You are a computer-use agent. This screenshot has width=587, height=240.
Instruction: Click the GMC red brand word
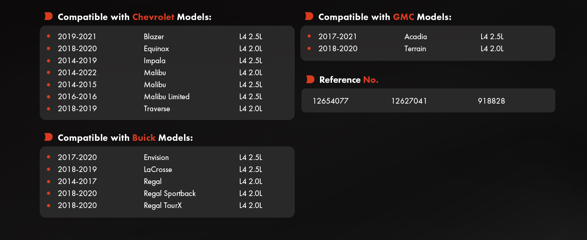coord(403,17)
